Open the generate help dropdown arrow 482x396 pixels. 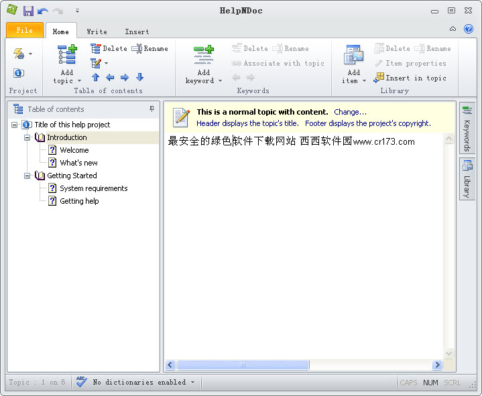(x=30, y=54)
